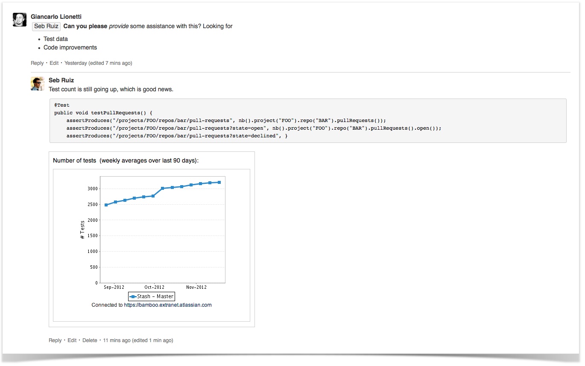This screenshot has height=366, width=585.
Task: Open Seb Ruiz's avatar picture
Action: (38, 84)
